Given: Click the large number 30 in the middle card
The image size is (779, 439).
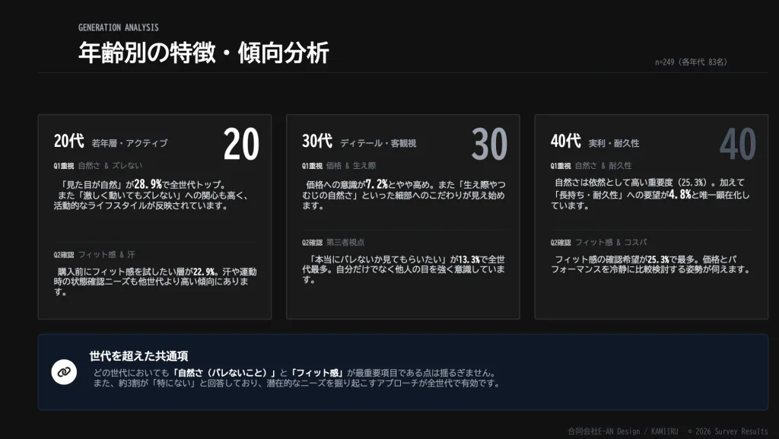Looking at the screenshot, I should pos(489,145).
